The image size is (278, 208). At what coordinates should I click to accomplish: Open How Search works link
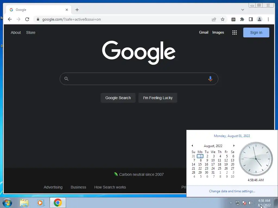pyautogui.click(x=110, y=187)
